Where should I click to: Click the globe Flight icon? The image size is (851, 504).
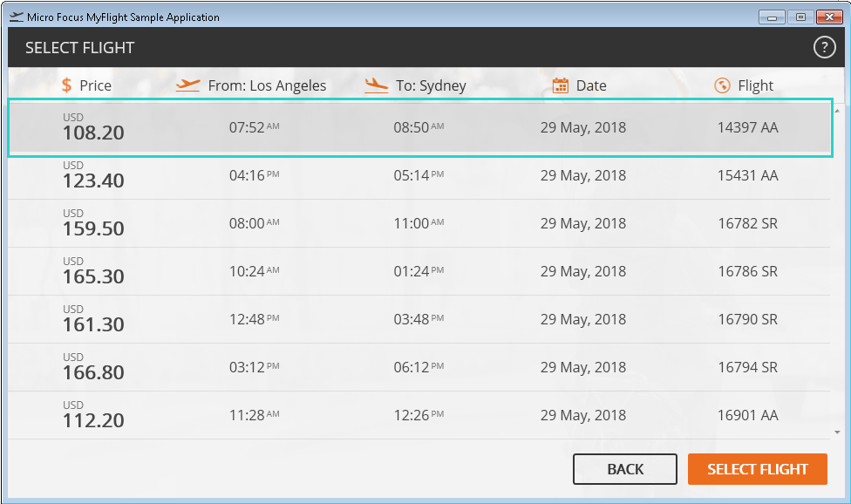point(721,85)
